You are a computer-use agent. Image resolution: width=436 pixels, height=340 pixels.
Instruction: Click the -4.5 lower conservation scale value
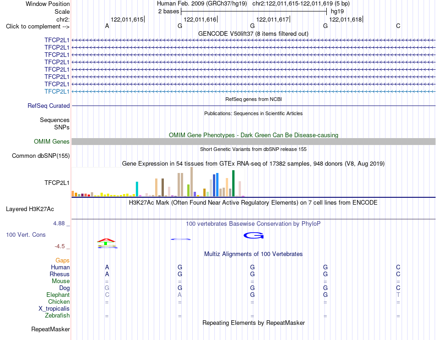[60, 246]
